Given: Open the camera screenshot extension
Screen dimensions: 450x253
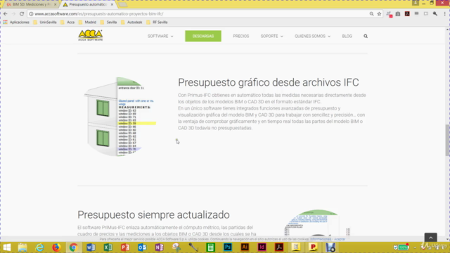Looking at the screenshot, I should pos(398,14).
